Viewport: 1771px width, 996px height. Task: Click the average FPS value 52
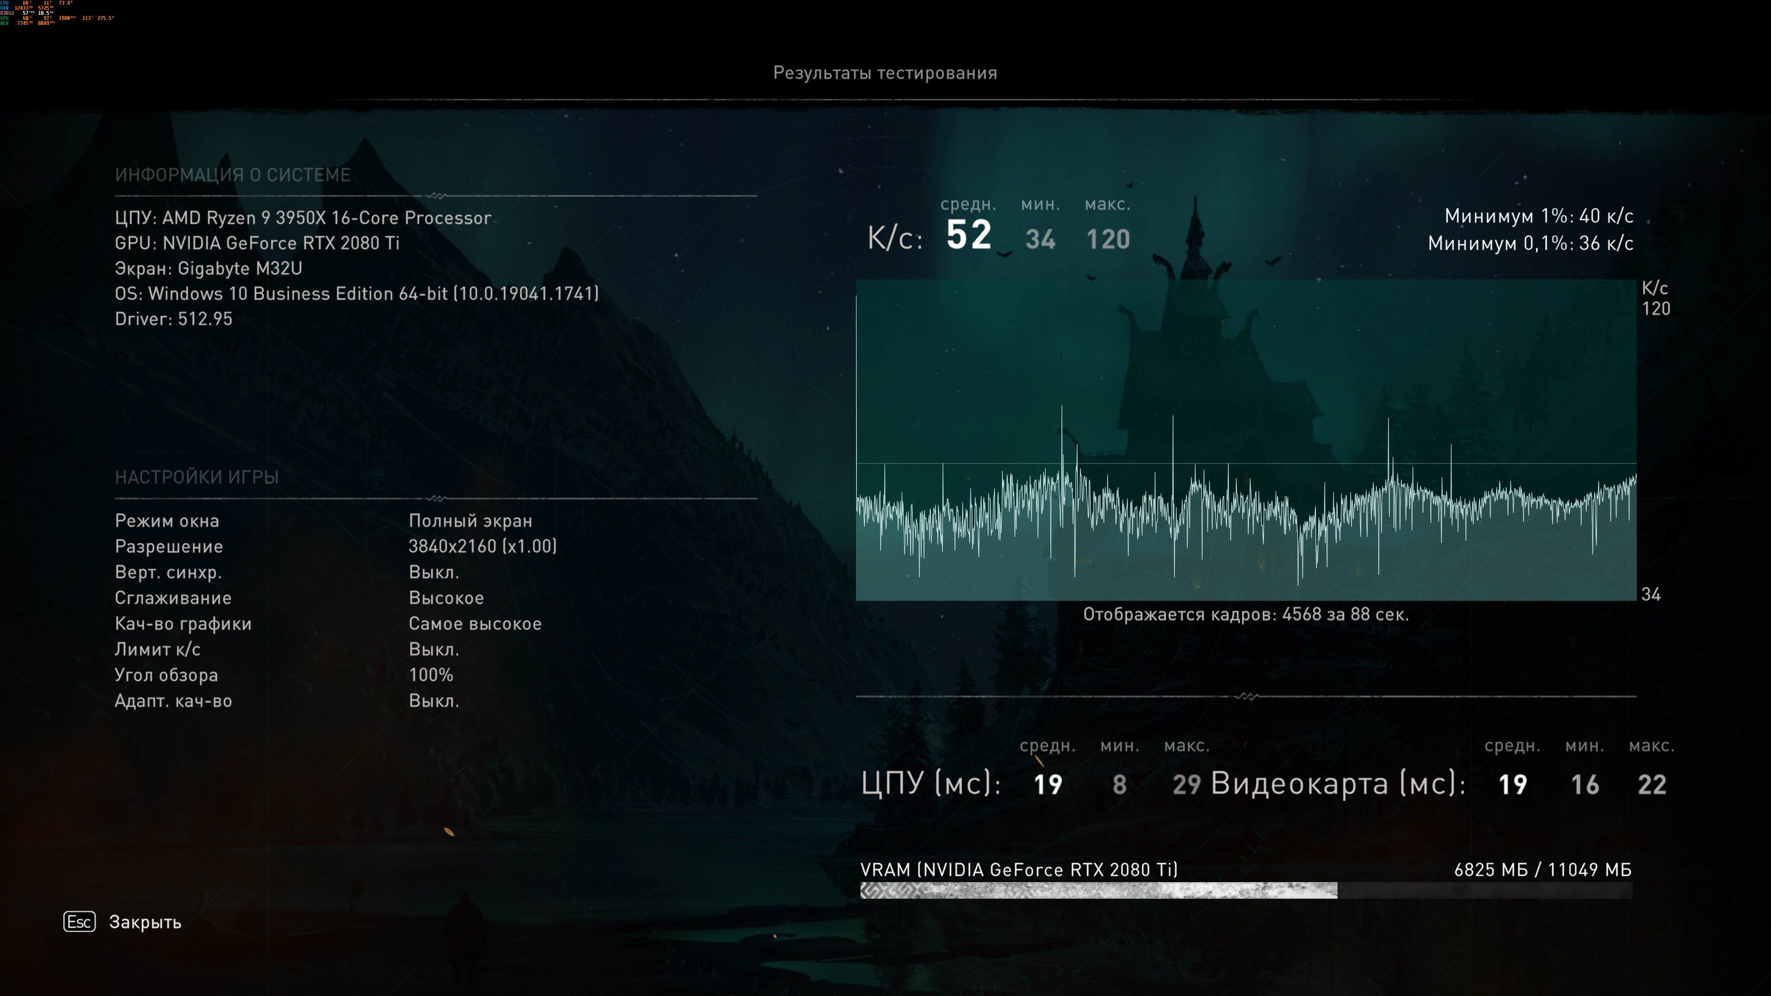pos(969,235)
